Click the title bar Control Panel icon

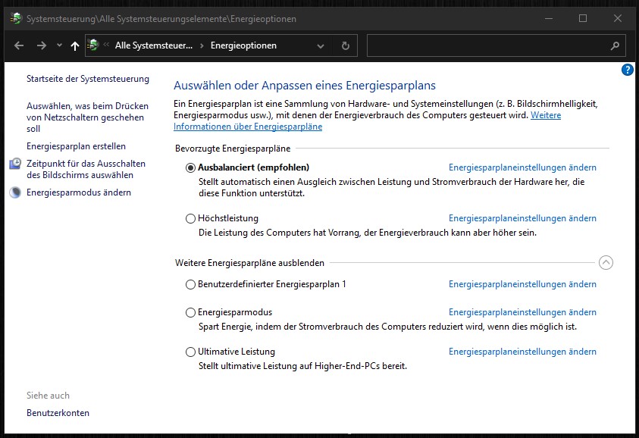(16, 18)
